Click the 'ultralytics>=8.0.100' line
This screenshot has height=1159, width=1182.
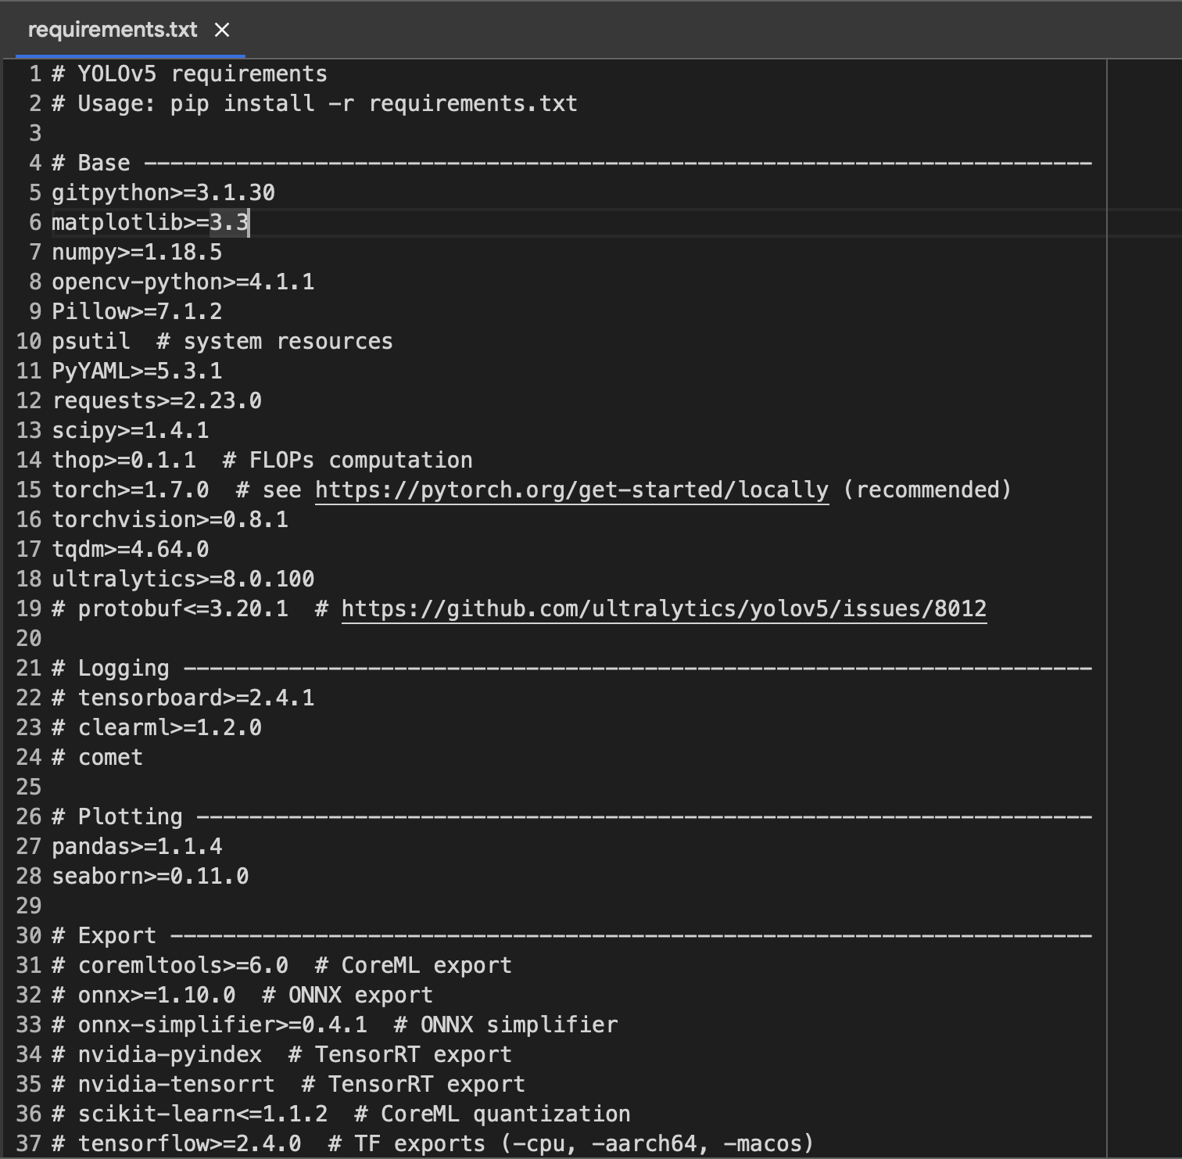(x=183, y=579)
